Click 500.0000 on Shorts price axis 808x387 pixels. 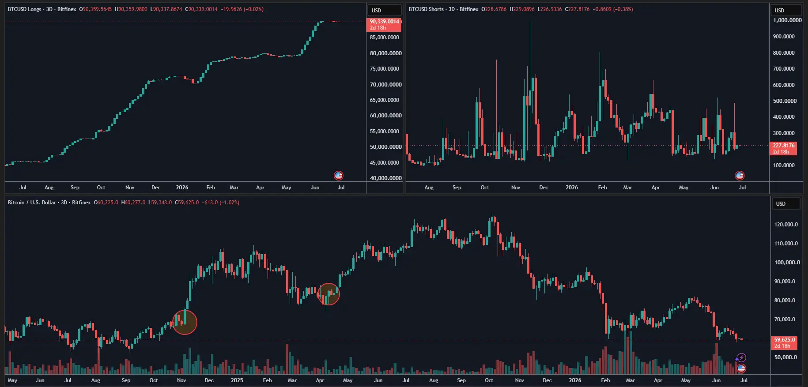tap(785, 101)
